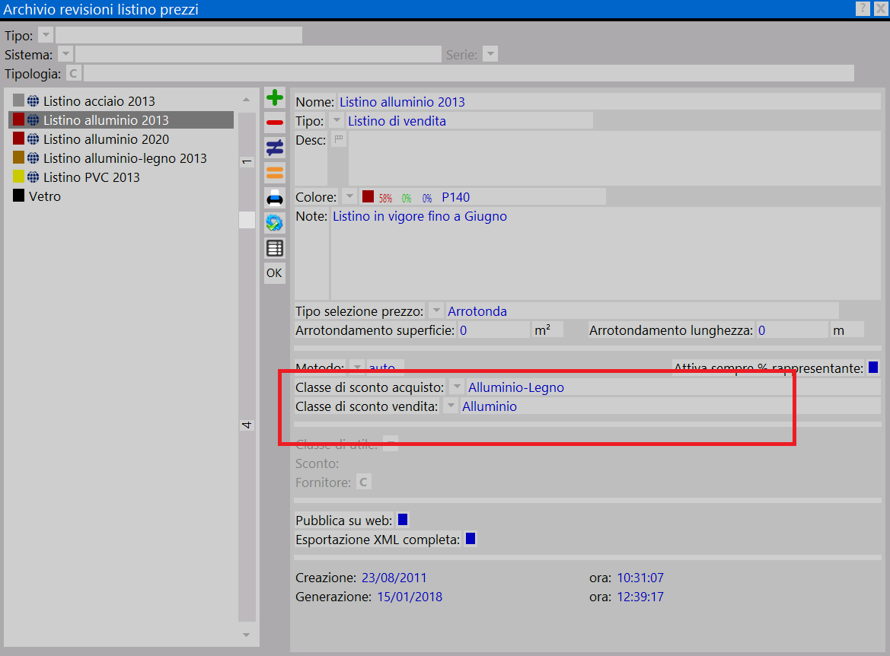The height and width of the screenshot is (656, 890).
Task: Click the 58% red color percentage
Action: (x=385, y=198)
